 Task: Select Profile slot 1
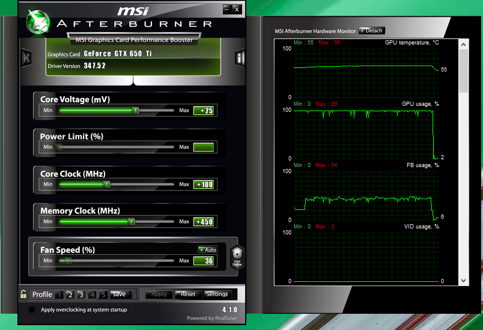coord(59,295)
